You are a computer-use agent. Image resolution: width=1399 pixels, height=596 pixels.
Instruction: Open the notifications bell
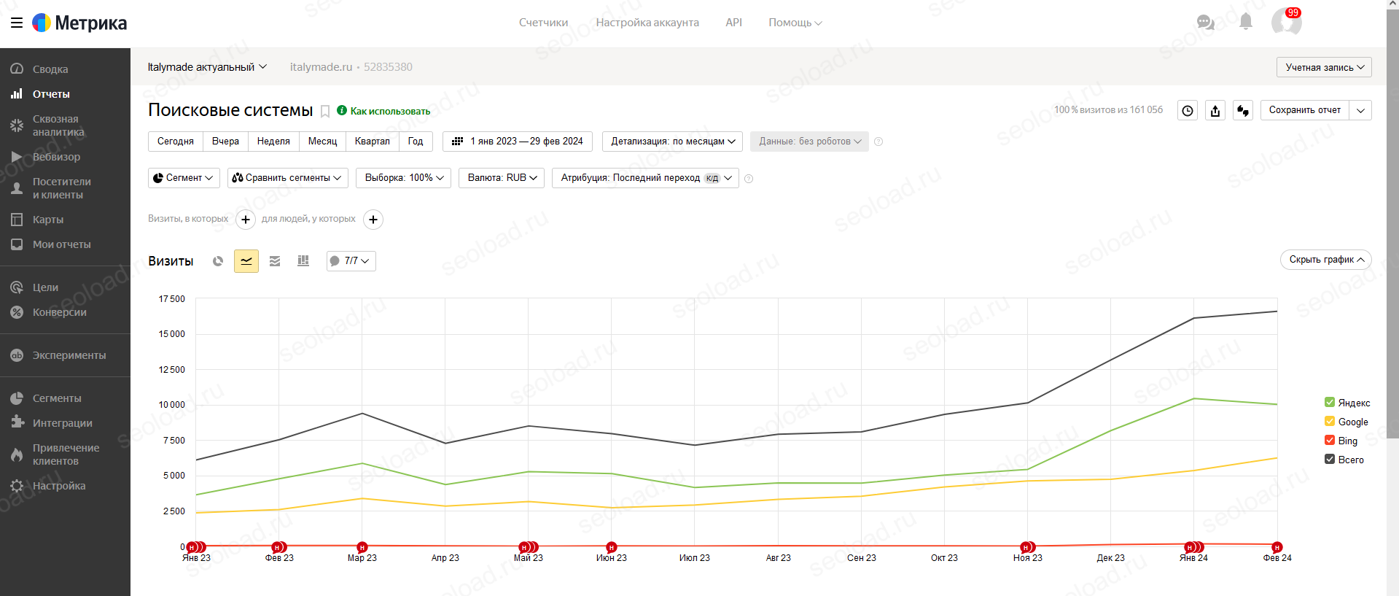1246,22
